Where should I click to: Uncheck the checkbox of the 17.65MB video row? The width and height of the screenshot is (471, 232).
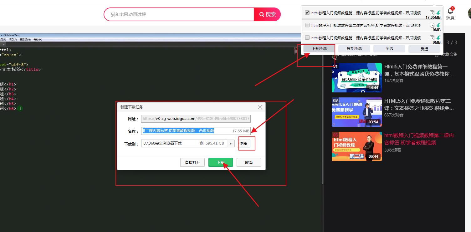307,13
